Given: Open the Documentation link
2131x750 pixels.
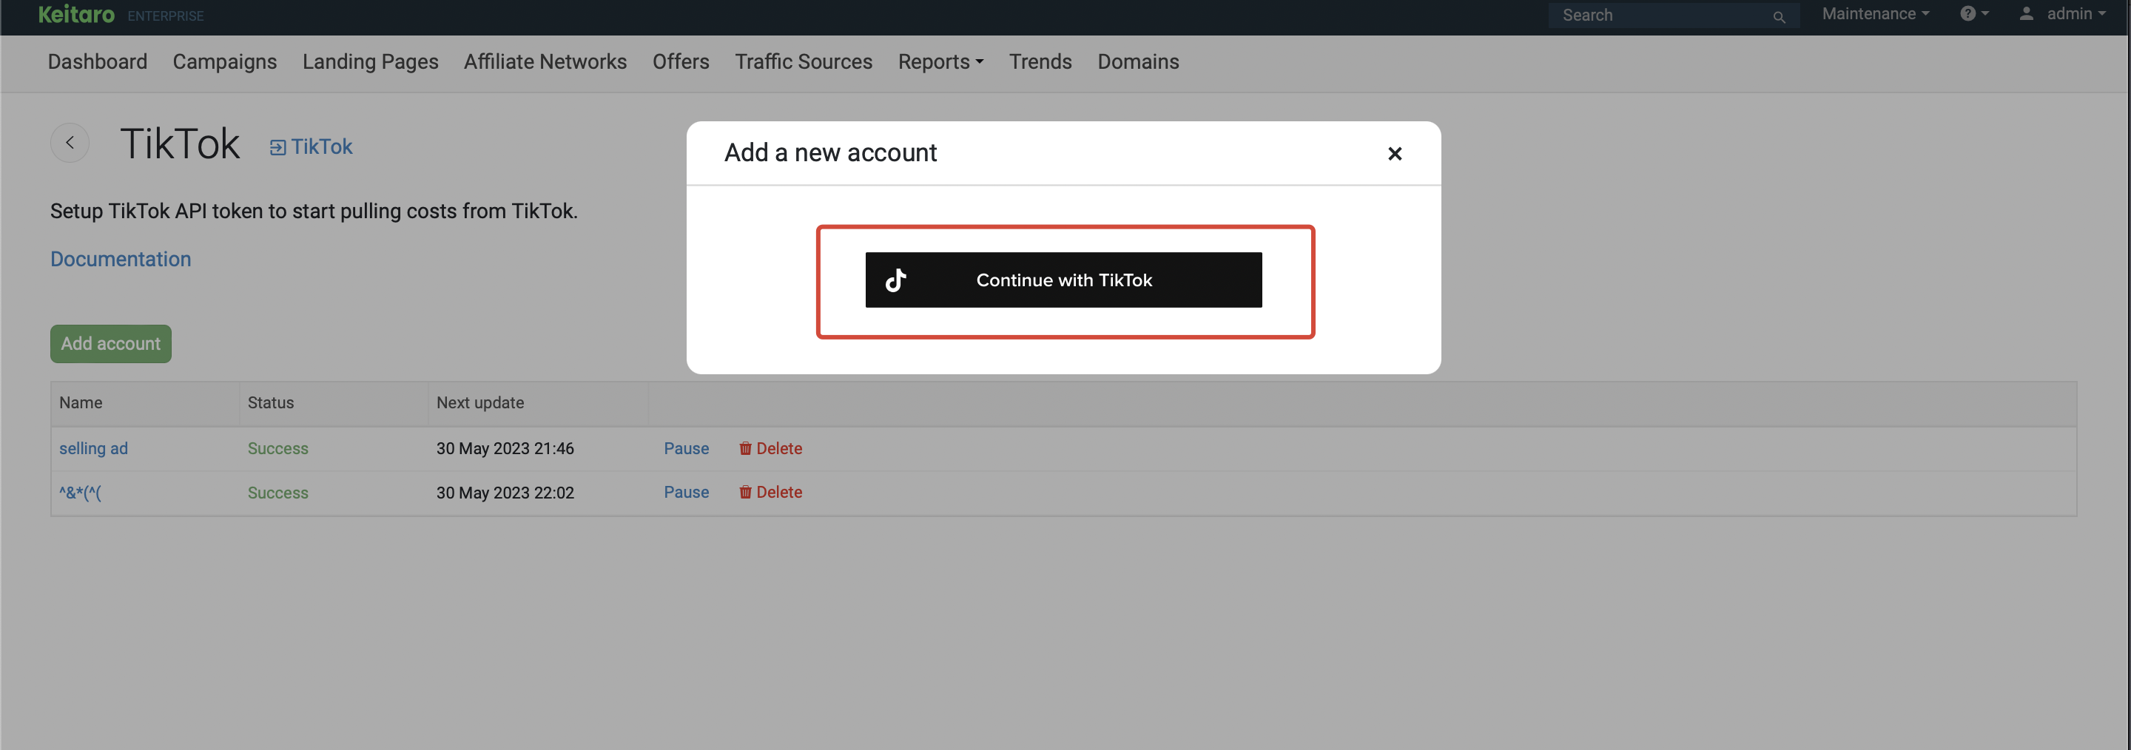Looking at the screenshot, I should 121,259.
